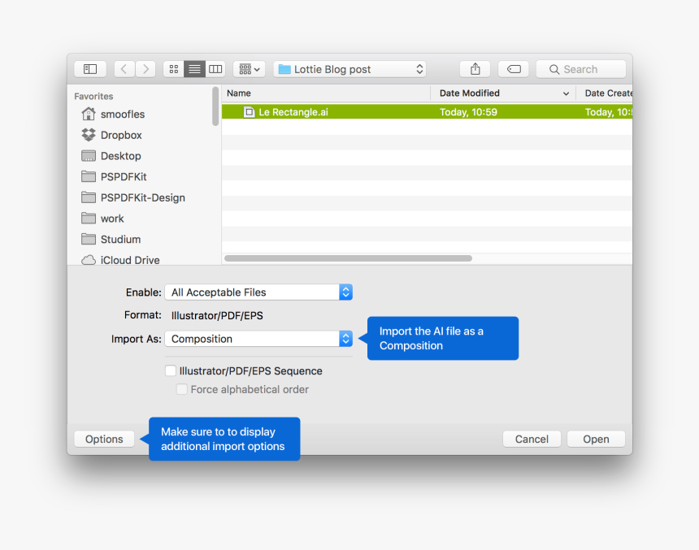The height and width of the screenshot is (550, 699).
Task: Click the horizontal scrollbar of file list
Action: tap(348, 258)
